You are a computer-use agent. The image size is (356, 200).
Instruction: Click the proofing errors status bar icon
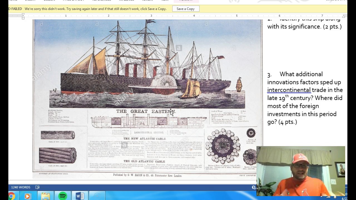click(38, 187)
